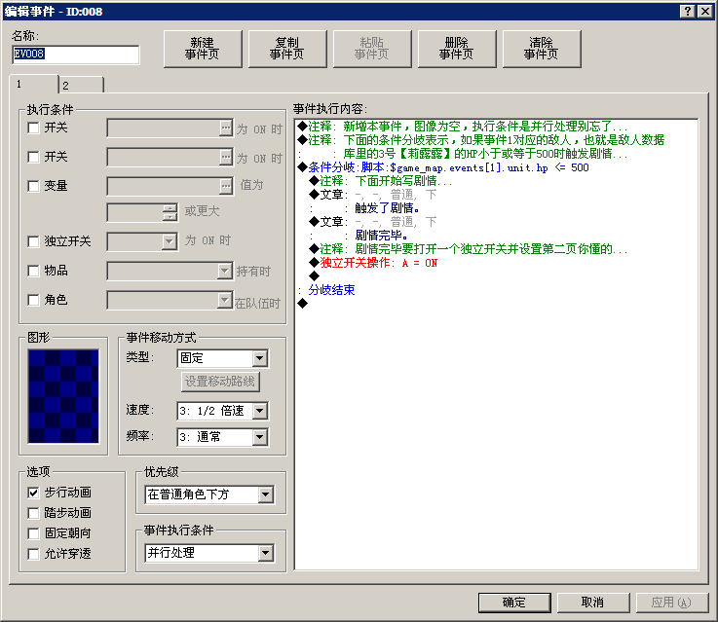This screenshot has width=718, height=622.
Task: Click the 或更大 value spinner arrows
Action: point(170,212)
